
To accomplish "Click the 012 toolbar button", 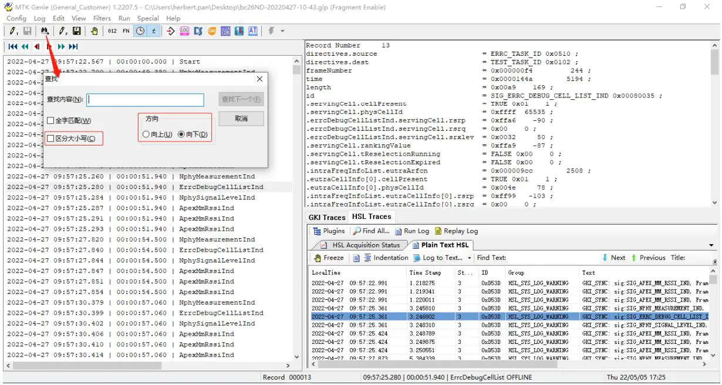I will pos(112,31).
